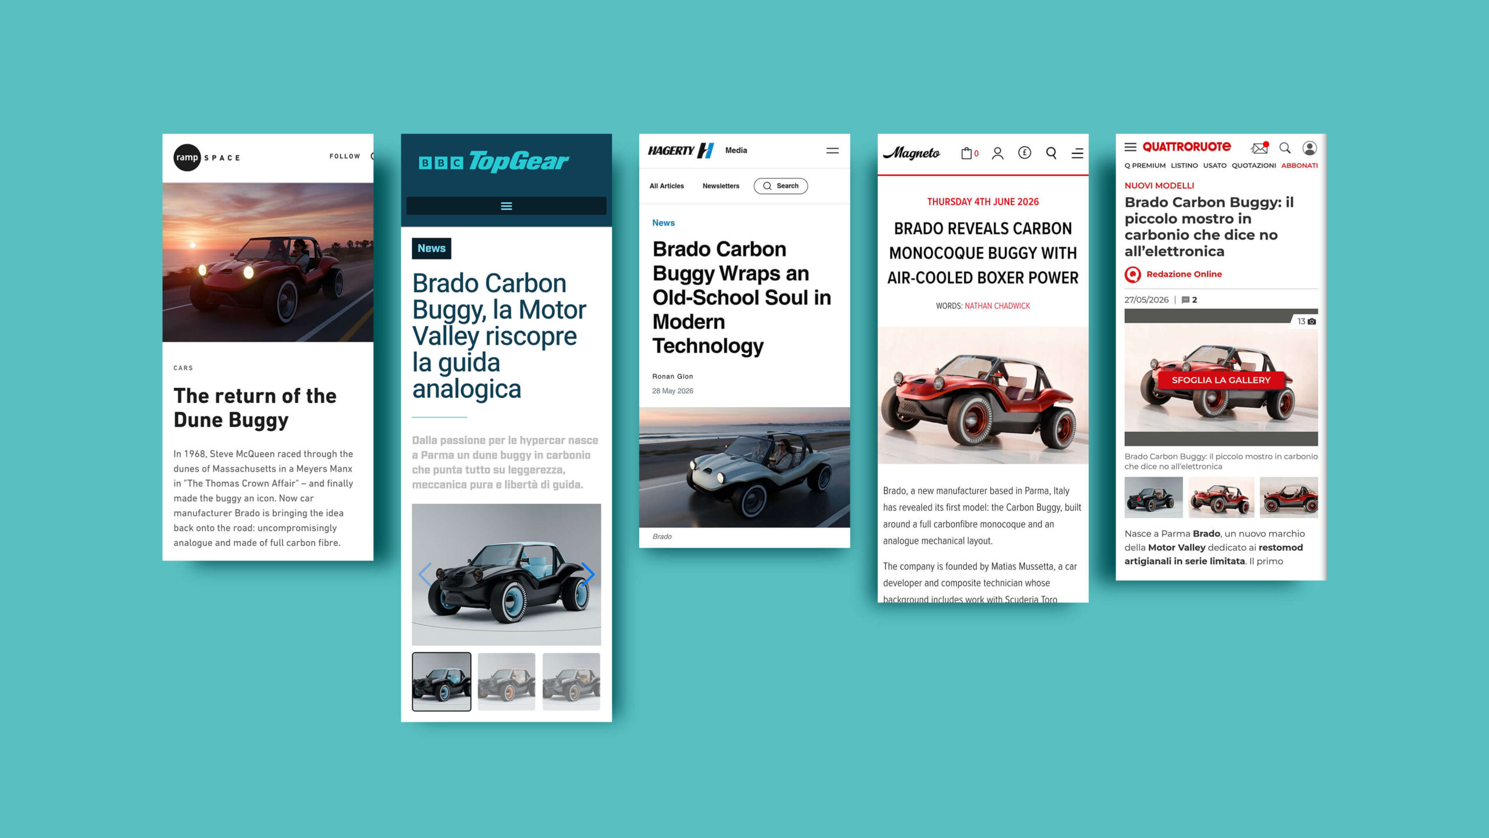Click the pound currency icon on Magneto
1489x838 pixels.
(1024, 152)
